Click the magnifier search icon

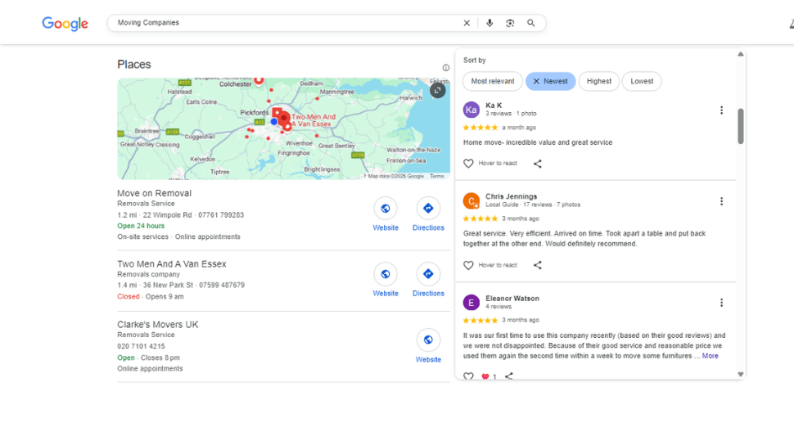pyautogui.click(x=530, y=23)
